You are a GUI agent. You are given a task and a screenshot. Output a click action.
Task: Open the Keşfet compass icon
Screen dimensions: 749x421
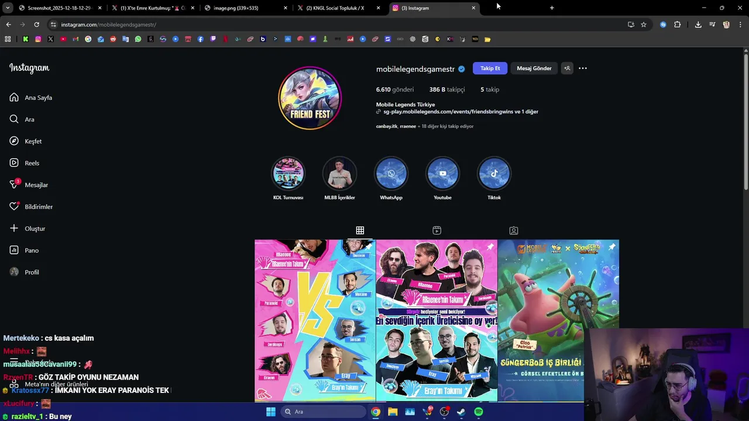14,141
